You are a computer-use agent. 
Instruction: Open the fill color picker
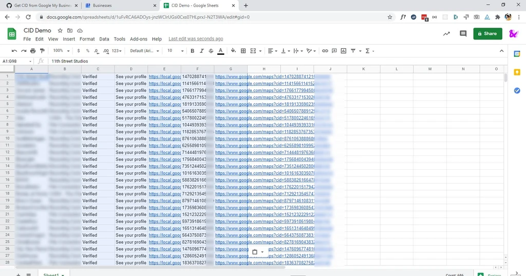(x=233, y=51)
